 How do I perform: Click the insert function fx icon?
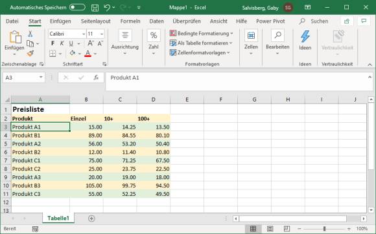96,78
